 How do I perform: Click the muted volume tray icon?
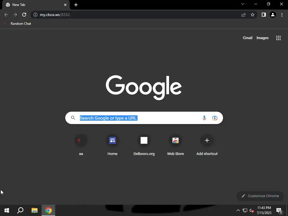click(251, 210)
